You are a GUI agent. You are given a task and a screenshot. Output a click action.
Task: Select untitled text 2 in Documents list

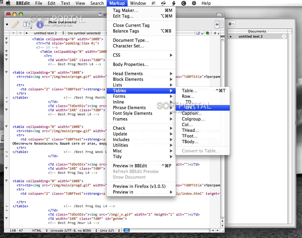pyautogui.click(x=250, y=36)
